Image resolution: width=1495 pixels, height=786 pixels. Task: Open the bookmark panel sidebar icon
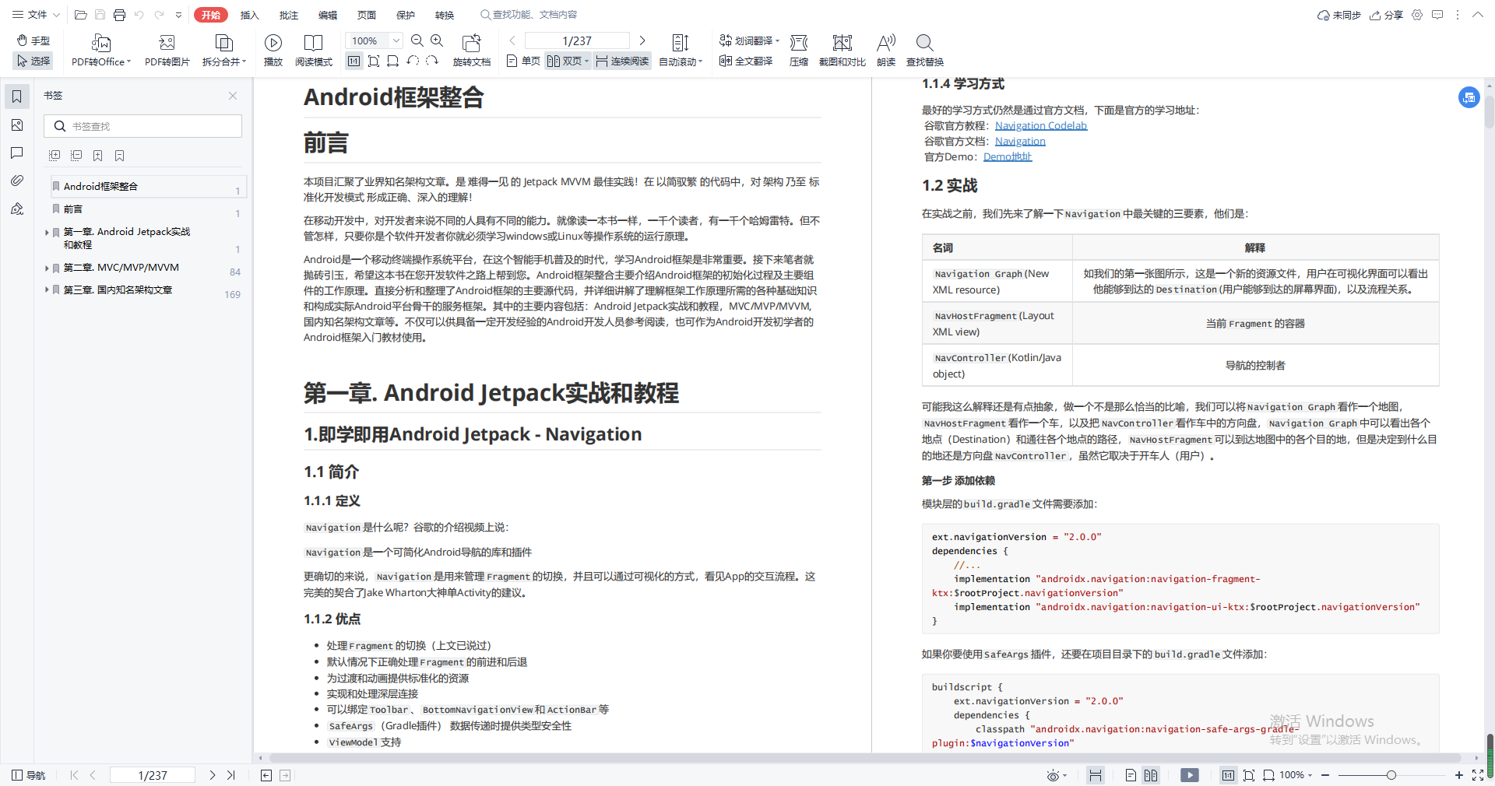click(x=17, y=96)
